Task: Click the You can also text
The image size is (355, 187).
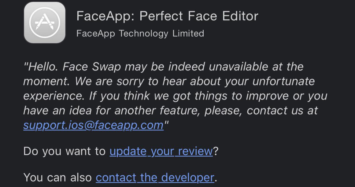Action: click(x=58, y=177)
